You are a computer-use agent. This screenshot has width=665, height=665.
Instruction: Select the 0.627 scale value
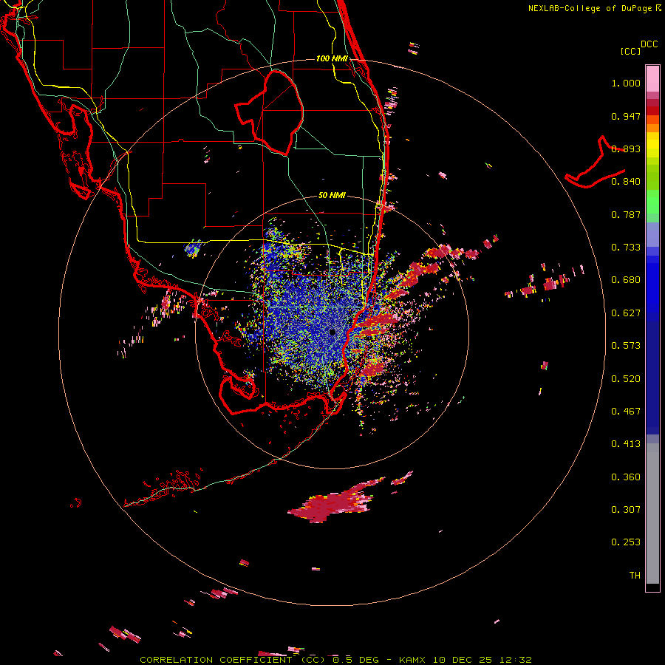626,313
